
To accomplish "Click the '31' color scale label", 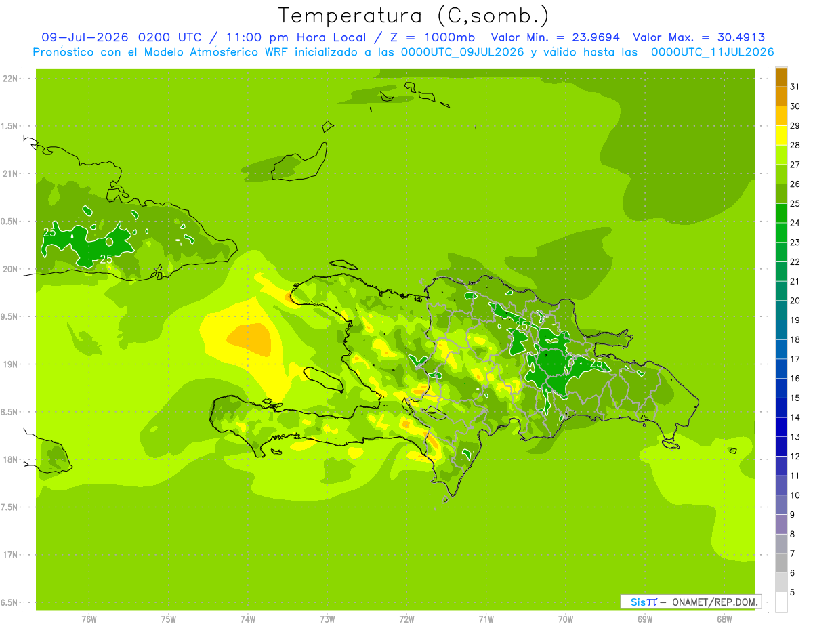I will [795, 87].
